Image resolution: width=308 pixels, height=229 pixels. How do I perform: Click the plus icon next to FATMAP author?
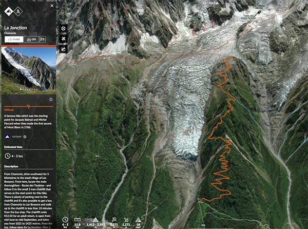click(25, 137)
